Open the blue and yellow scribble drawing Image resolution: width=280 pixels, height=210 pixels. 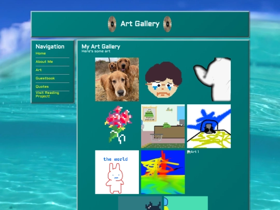(x=209, y=126)
